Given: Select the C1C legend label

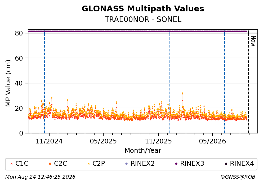Looking at the screenshot, I should (22, 164).
